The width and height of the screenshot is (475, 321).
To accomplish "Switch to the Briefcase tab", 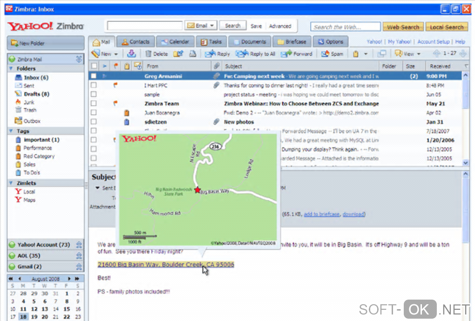I will [292, 42].
